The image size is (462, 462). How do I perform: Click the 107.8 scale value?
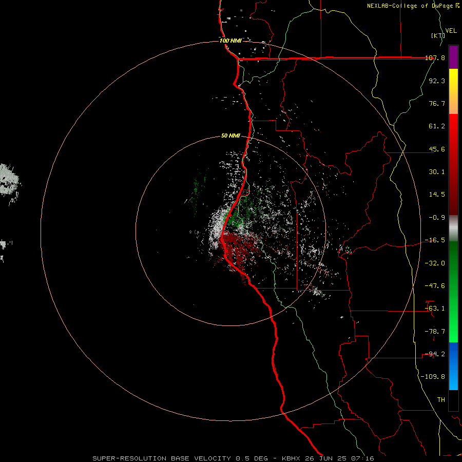[435, 57]
